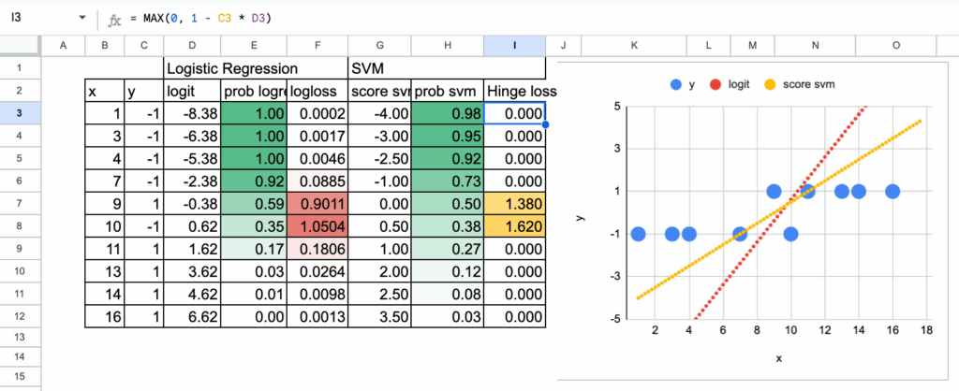Select the logit cell 0.62
Viewport: 959px width, 391px height.
pos(192,226)
